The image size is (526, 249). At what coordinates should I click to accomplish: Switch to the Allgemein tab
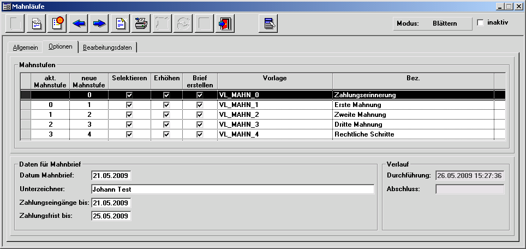click(x=25, y=48)
